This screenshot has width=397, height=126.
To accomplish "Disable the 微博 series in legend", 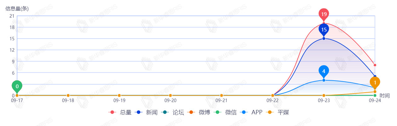I will pos(199,112).
